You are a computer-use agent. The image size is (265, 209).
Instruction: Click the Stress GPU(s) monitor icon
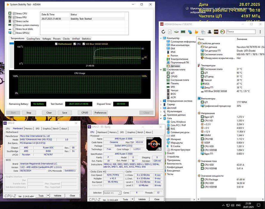pos(10,33)
